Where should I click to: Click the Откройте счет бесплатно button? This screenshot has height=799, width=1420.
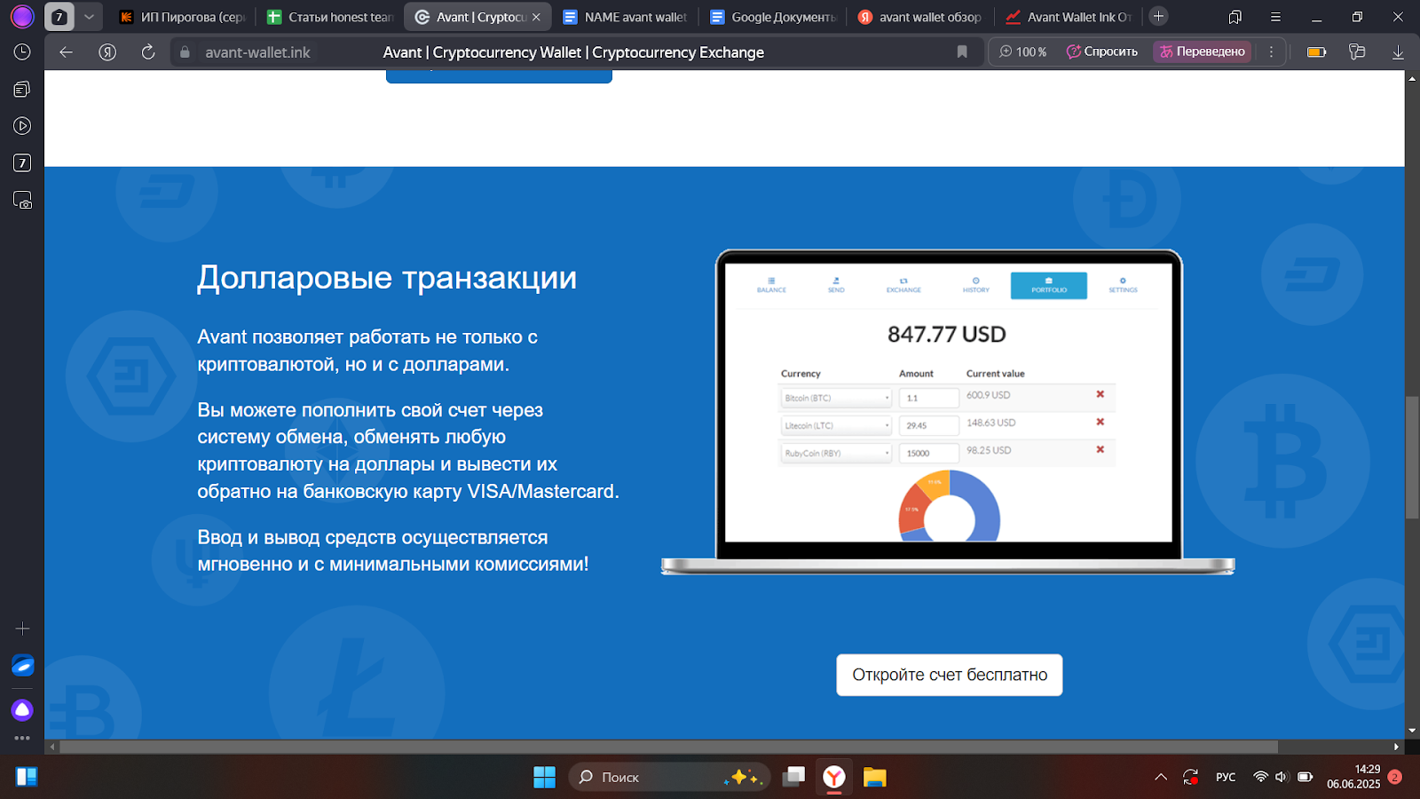point(950,675)
